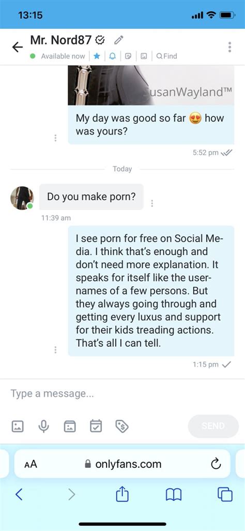Open the gallery icon next to Find
245x531 pixels.
[144, 56]
